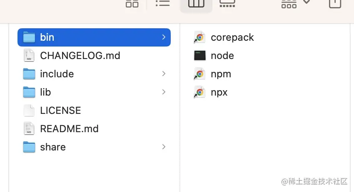Image resolution: width=354 pixels, height=192 pixels.
Task: Expand the bin folder chevron
Action: (164, 37)
